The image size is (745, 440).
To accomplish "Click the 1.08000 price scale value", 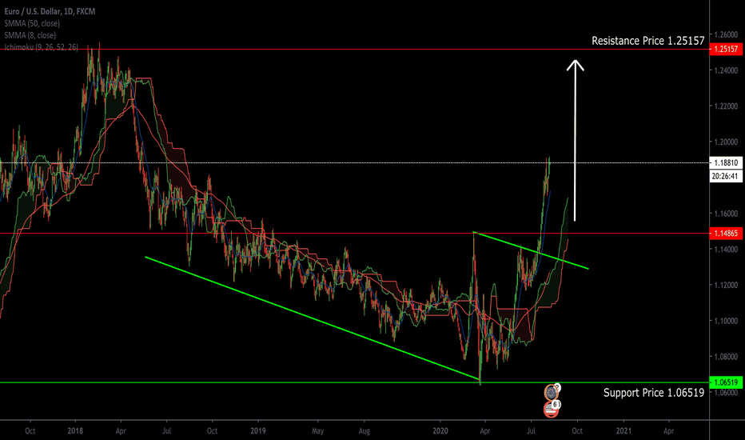I will click(727, 356).
